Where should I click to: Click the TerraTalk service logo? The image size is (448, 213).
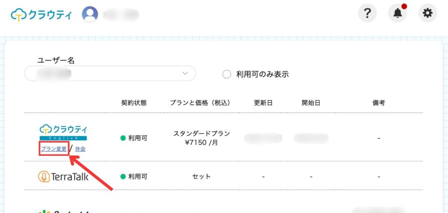click(63, 177)
